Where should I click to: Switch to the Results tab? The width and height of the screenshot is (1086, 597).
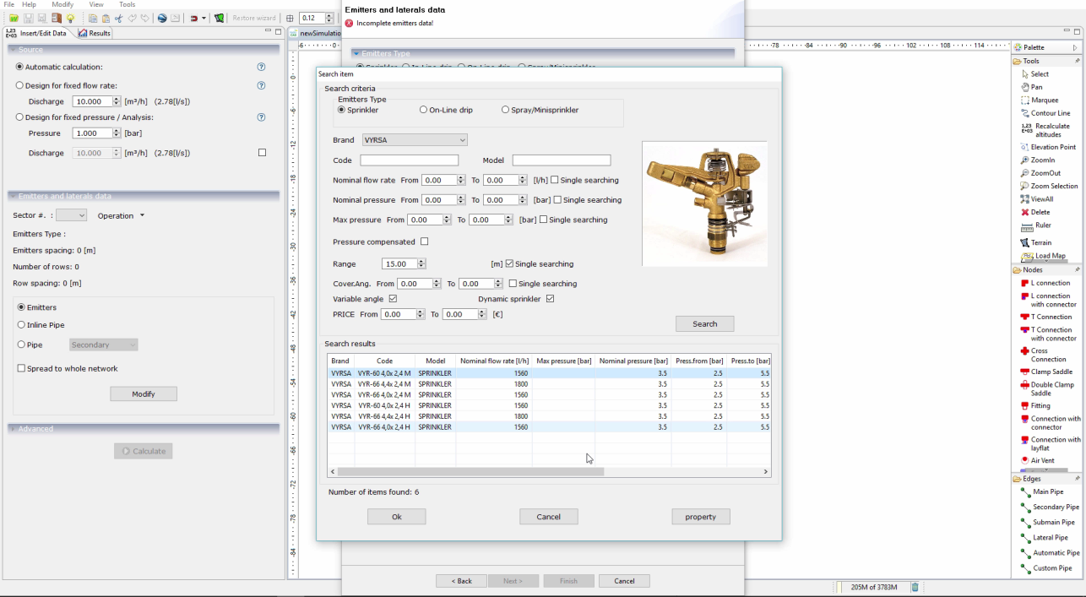coord(95,33)
